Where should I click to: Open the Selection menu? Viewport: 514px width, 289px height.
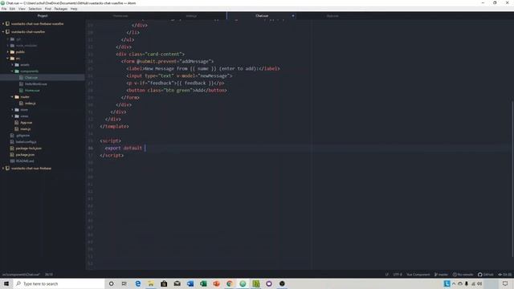[35, 9]
